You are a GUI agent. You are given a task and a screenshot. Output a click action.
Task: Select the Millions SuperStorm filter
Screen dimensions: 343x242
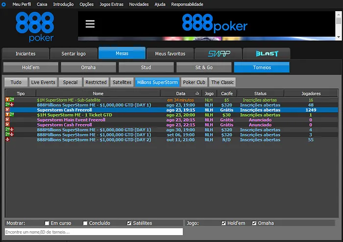157,82
